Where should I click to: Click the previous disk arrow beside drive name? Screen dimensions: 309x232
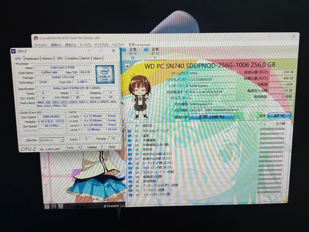(127, 66)
